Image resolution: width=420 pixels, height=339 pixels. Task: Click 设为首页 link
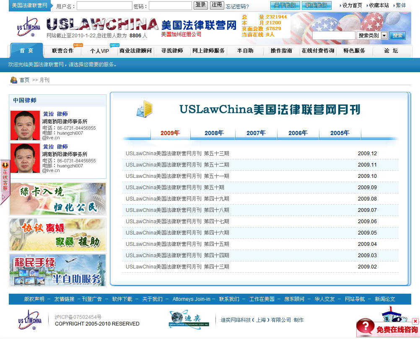coord(352,5)
